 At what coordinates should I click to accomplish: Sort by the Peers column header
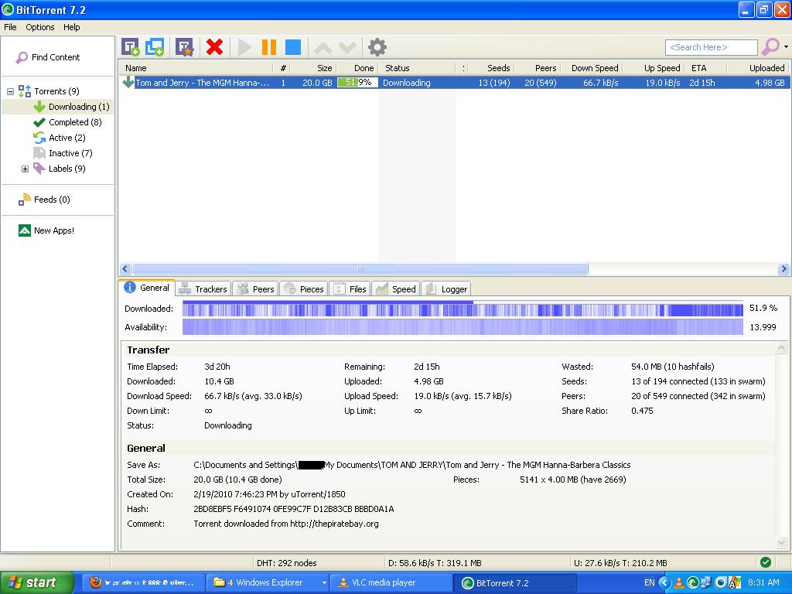pyautogui.click(x=538, y=68)
